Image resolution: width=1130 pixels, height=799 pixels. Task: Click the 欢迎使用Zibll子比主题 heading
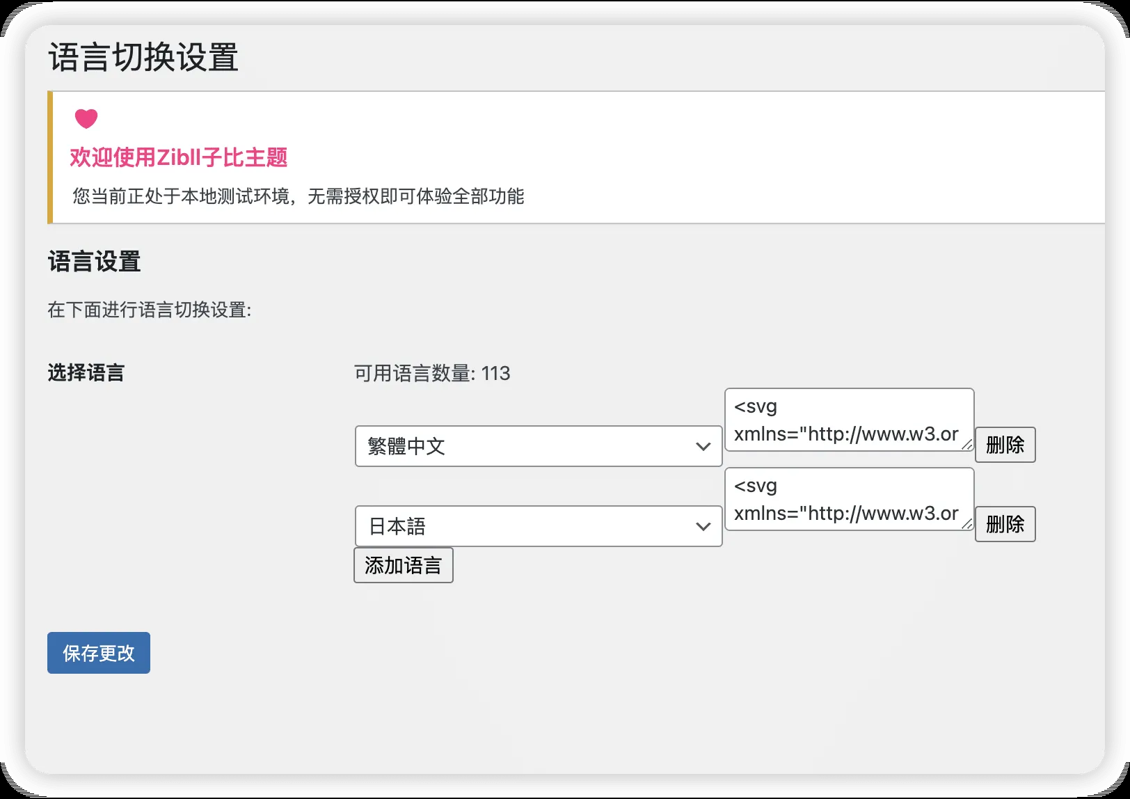coord(179,157)
